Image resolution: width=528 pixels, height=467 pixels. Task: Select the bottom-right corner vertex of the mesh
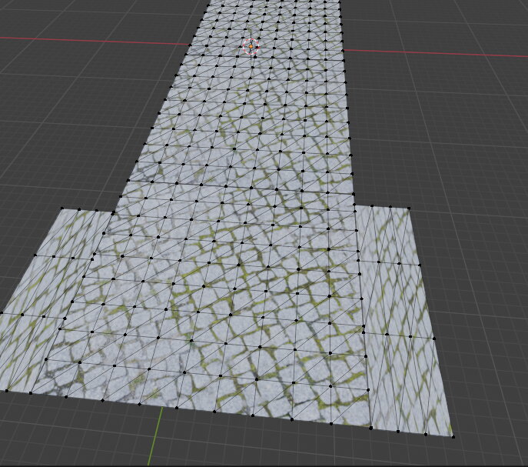(453, 437)
